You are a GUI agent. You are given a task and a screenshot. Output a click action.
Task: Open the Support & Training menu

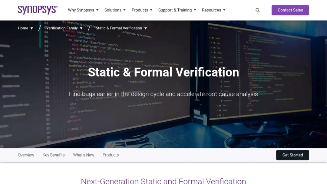[x=177, y=10]
